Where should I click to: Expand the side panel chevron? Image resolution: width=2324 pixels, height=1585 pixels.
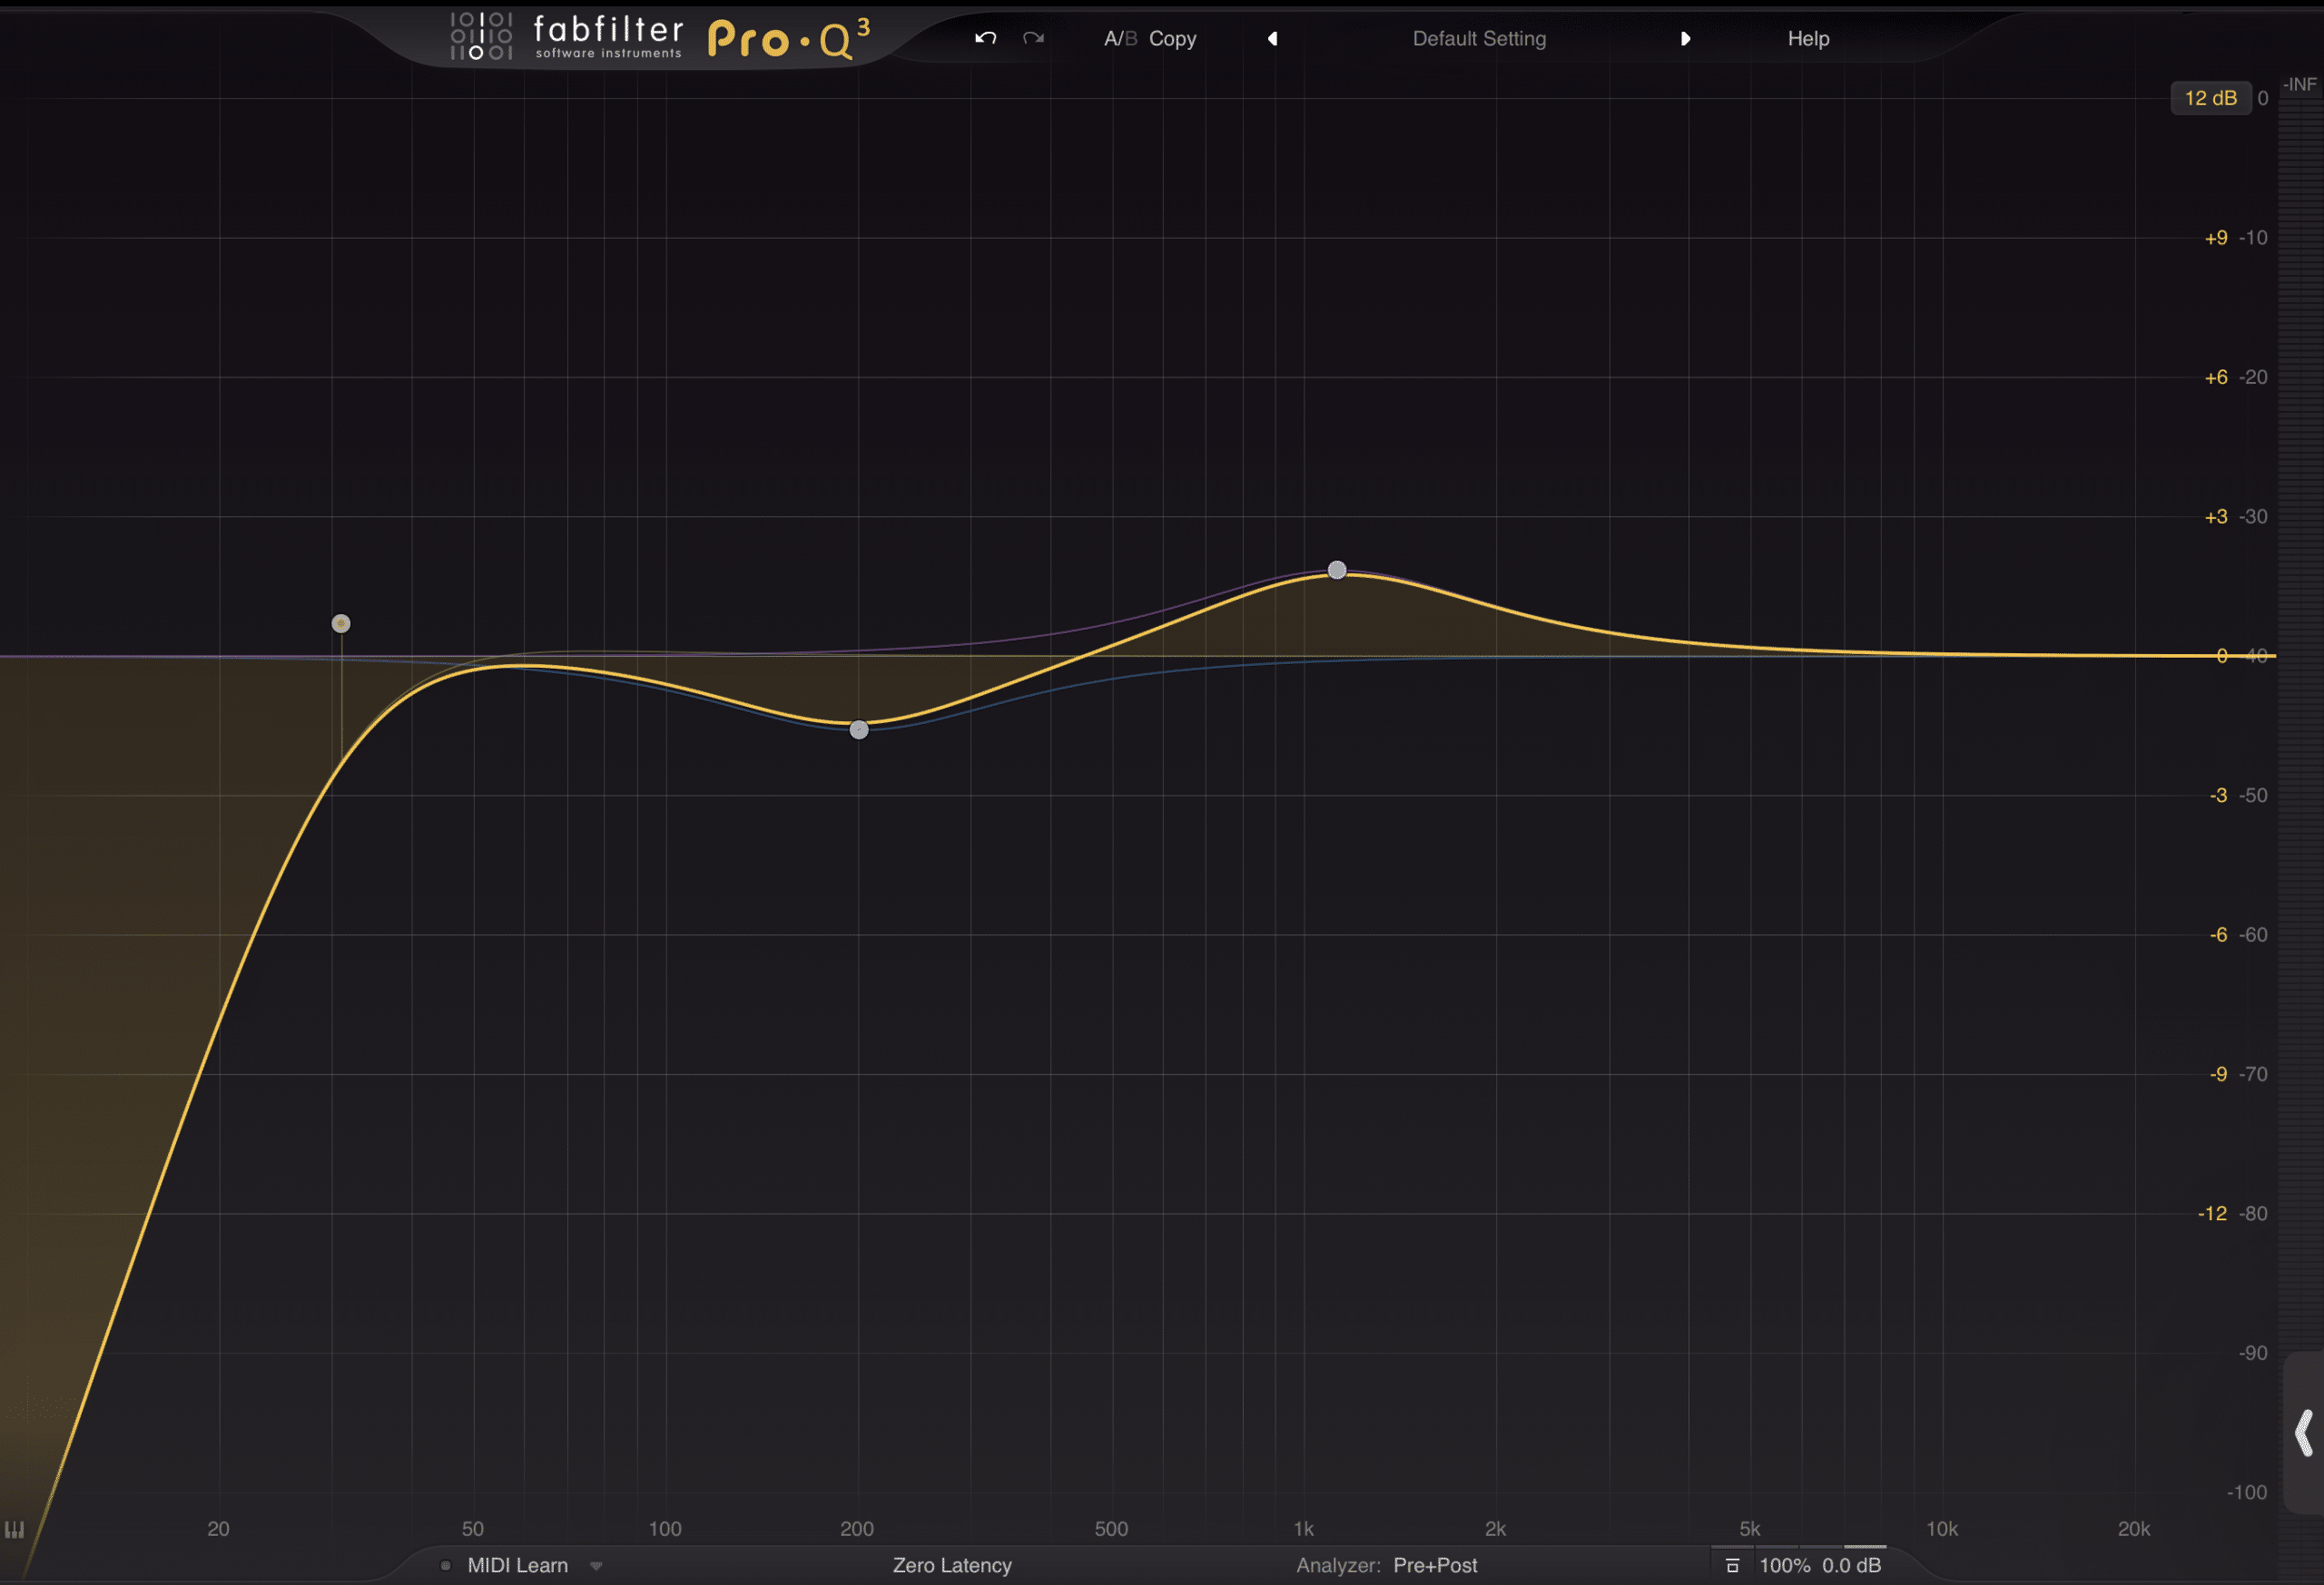click(x=2303, y=1433)
